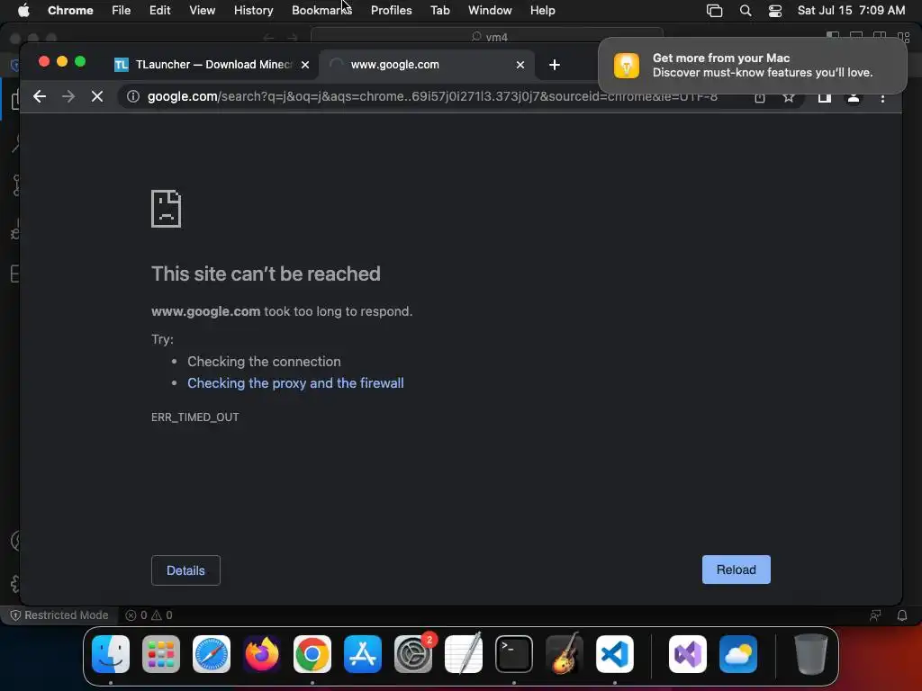Open the Edit menu
The height and width of the screenshot is (691, 922).
click(x=159, y=11)
